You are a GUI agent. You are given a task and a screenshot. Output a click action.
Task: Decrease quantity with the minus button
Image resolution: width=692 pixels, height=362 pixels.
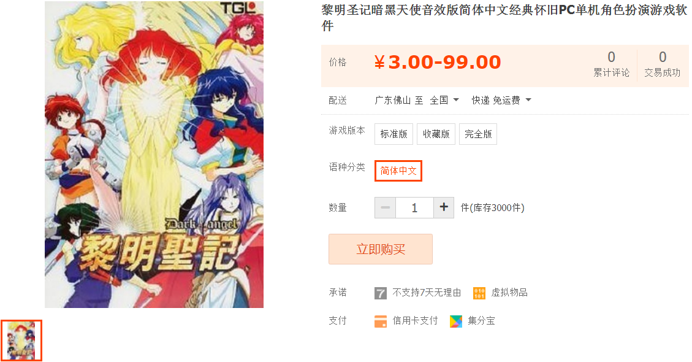click(x=386, y=207)
